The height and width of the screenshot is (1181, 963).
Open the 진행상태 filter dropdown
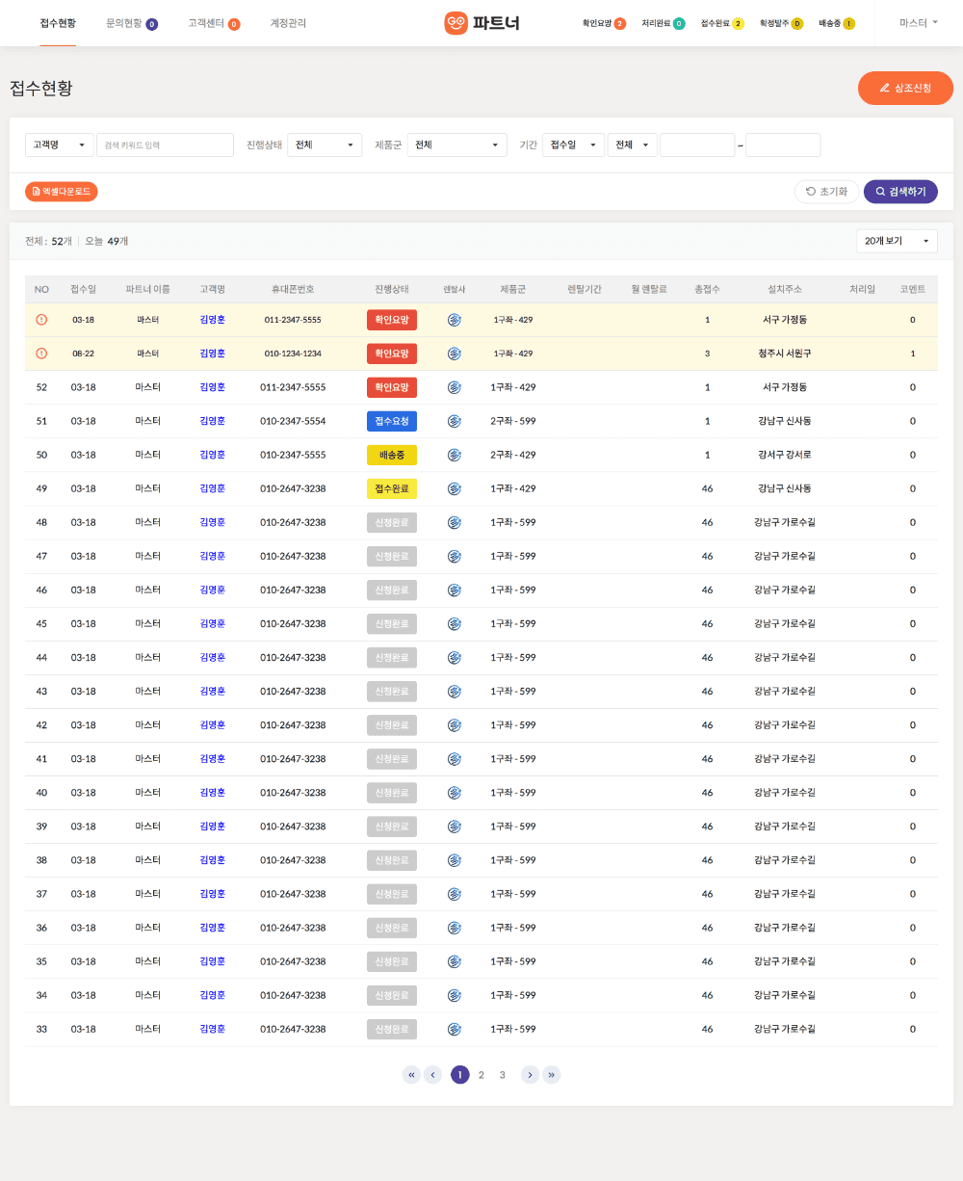click(325, 144)
